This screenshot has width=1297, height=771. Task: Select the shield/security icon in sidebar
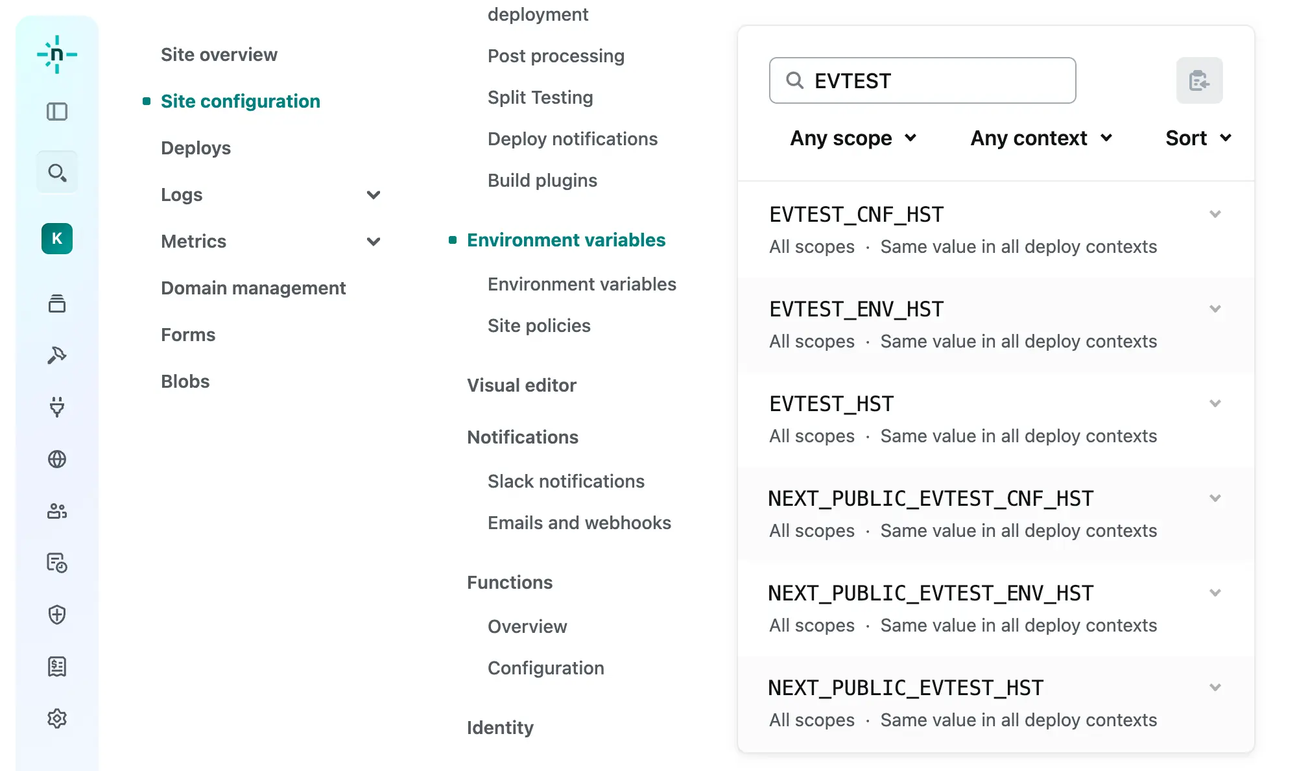coord(57,615)
